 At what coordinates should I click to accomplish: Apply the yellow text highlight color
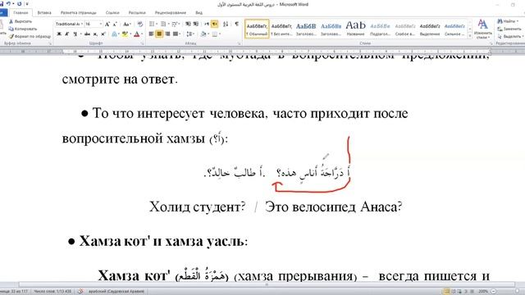tap(125, 34)
